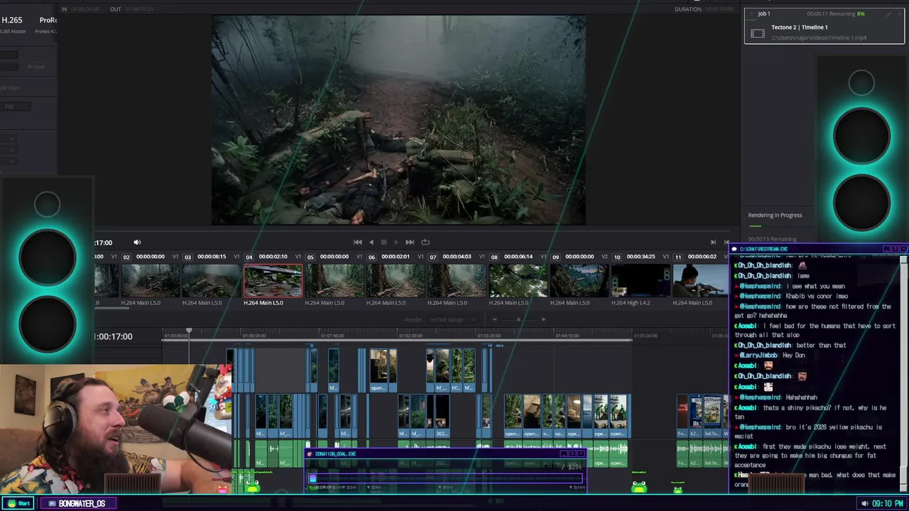
Task: Click the 09:10 PM taskbar clock
Action: 888,503
